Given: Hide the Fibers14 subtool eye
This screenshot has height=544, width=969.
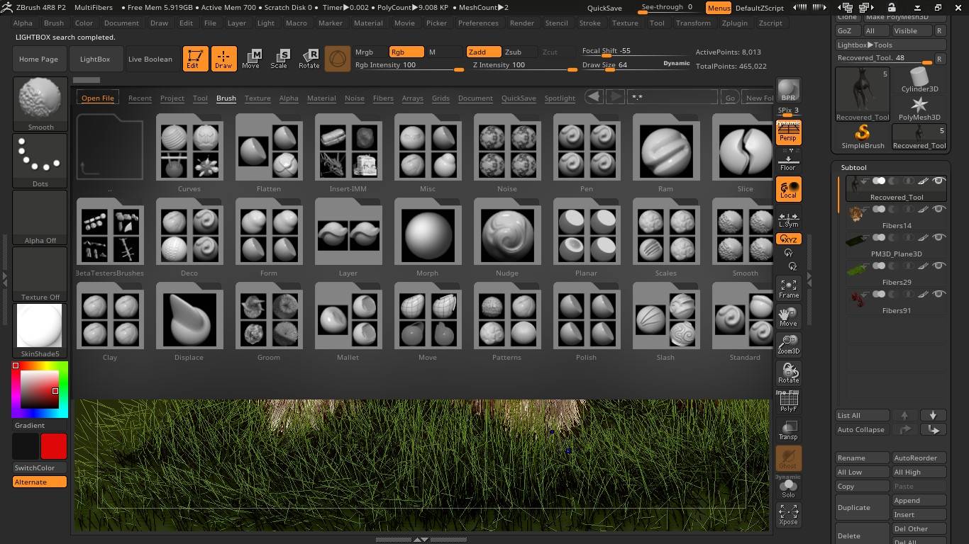Looking at the screenshot, I should pyautogui.click(x=938, y=210).
